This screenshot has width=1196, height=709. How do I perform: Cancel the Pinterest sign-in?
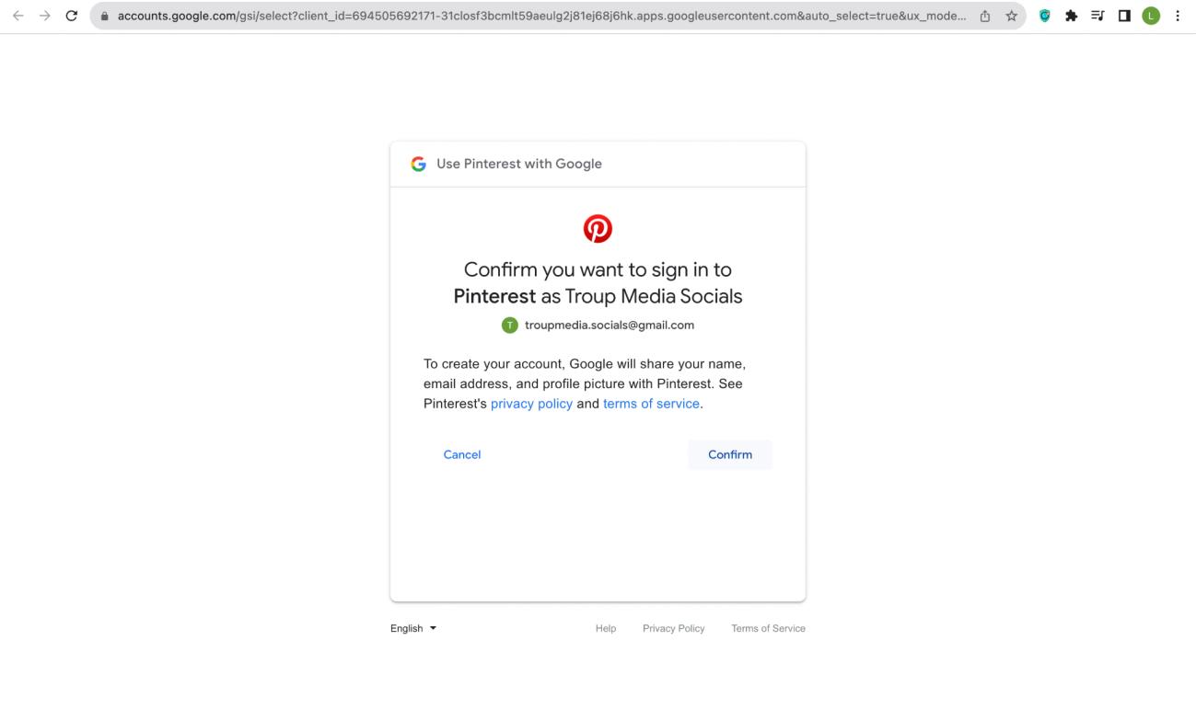[462, 454]
